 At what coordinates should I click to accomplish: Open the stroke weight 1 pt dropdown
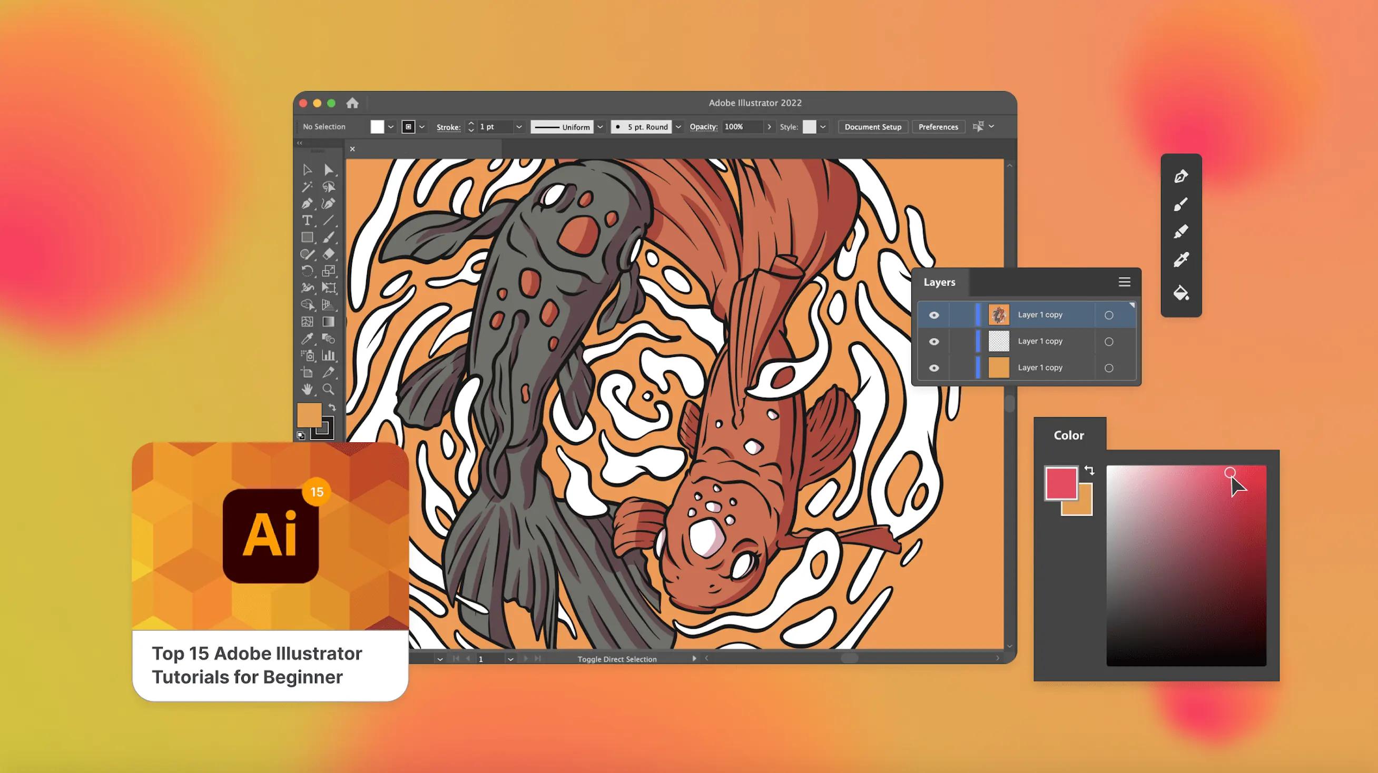point(518,127)
